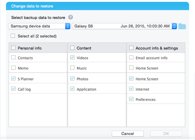Viewport: 195px width, 140px height.
Task: Click the 'Change data to restore' title
Action: (32, 6)
